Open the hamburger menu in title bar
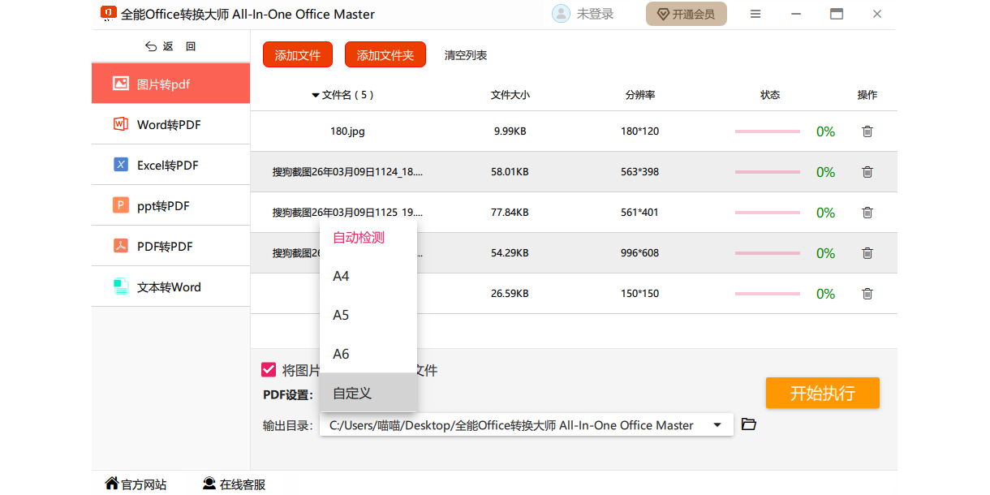The width and height of the screenshot is (990, 495). 755,15
